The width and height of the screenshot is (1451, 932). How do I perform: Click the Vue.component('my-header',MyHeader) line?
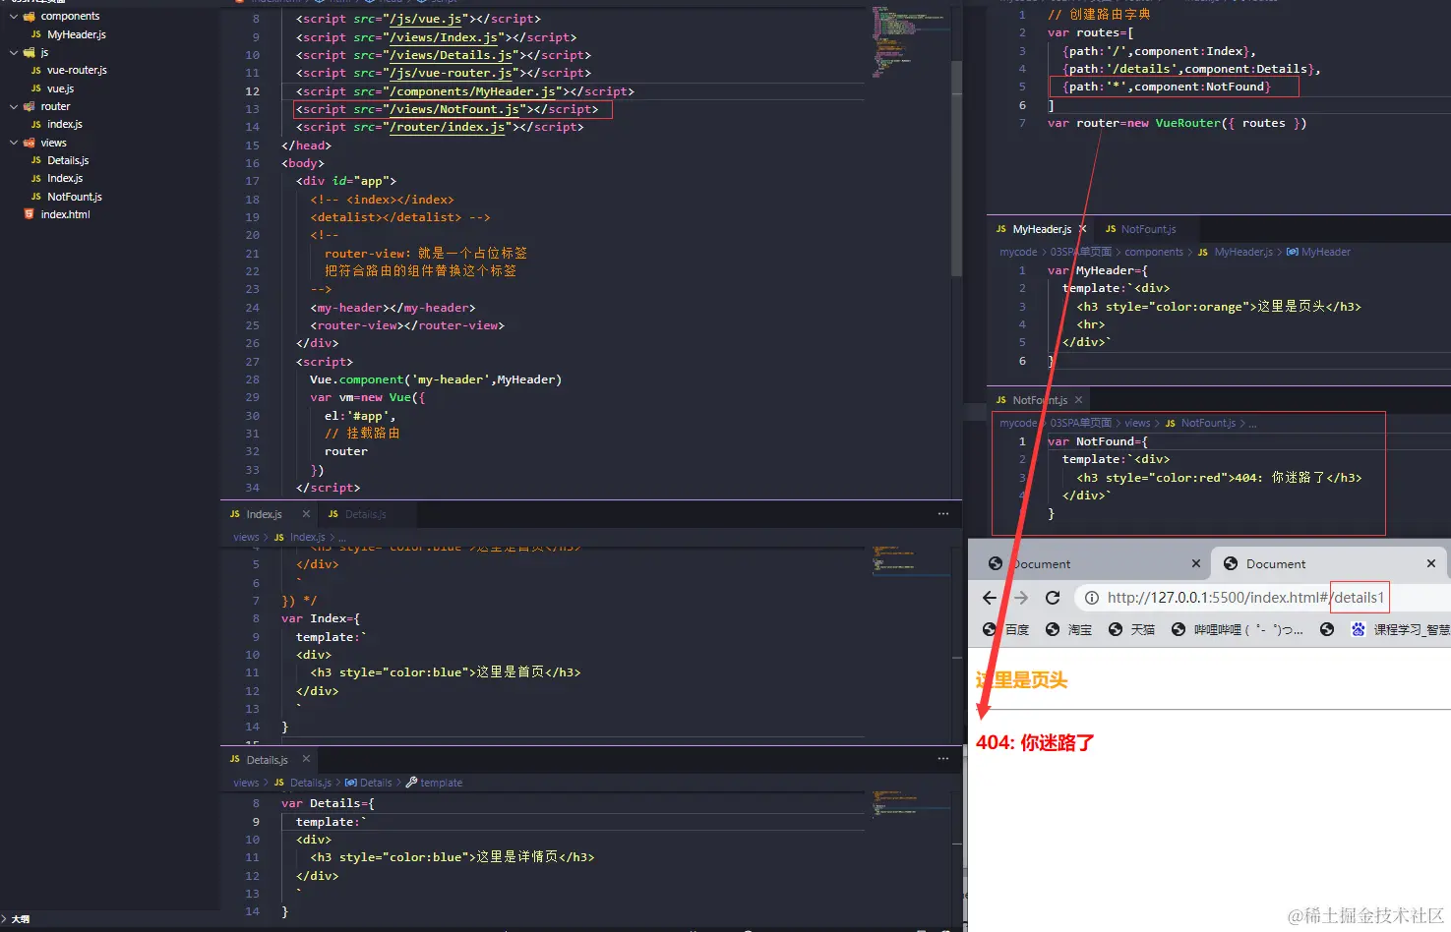point(436,379)
